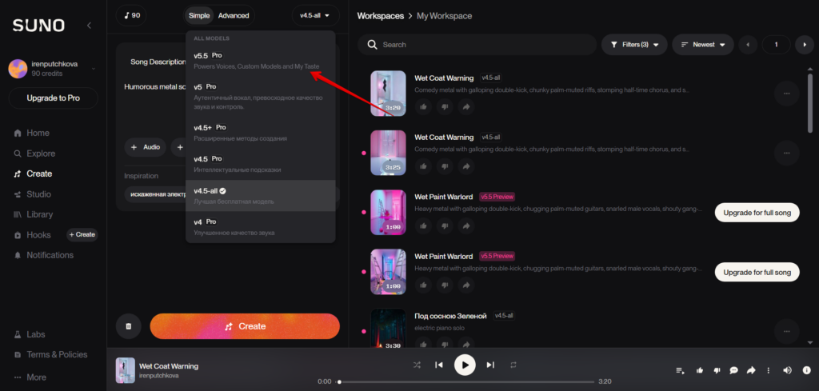
Task: Share the playing track from player bar
Action: [x=751, y=371]
